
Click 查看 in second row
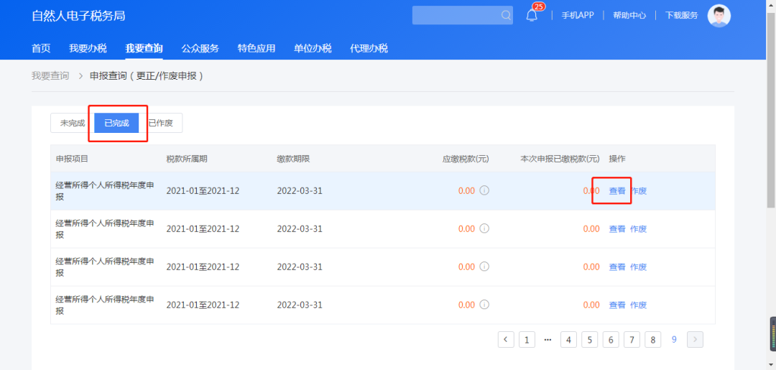coord(617,229)
